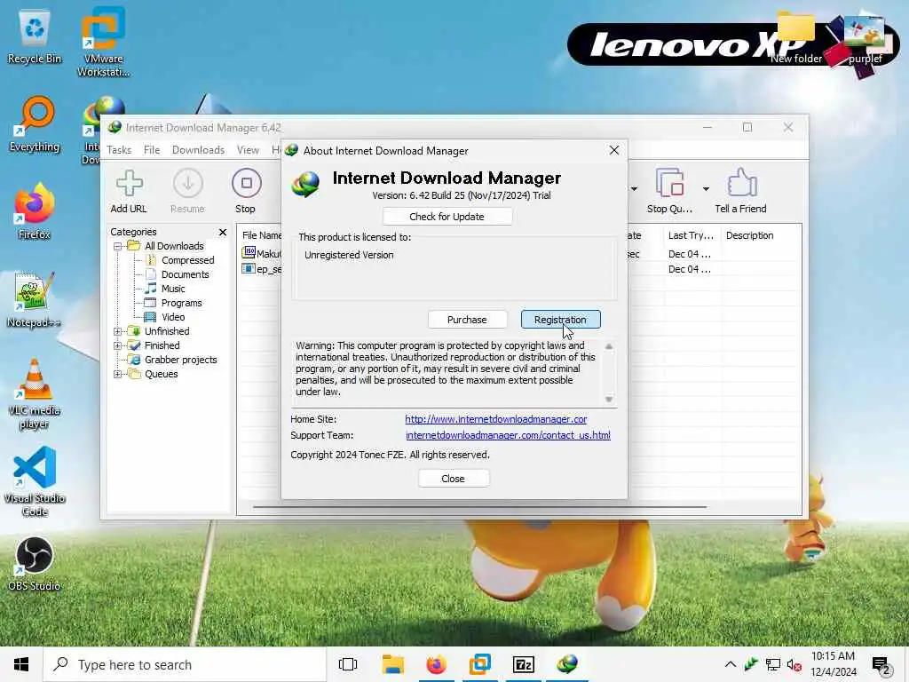
Task: Open File Explorer from taskbar
Action: pos(392,664)
